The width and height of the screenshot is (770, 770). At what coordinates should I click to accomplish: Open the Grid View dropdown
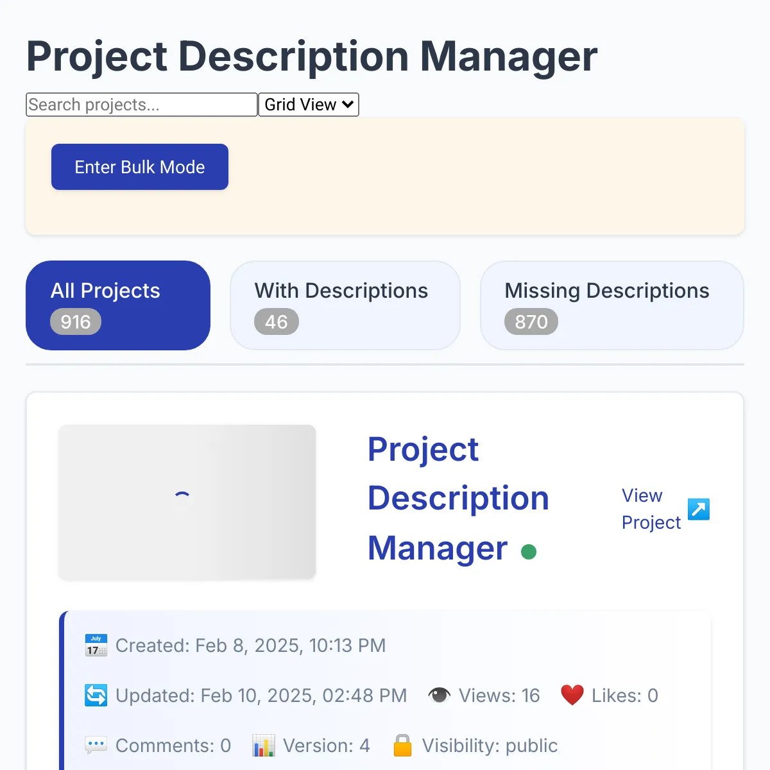coord(309,105)
